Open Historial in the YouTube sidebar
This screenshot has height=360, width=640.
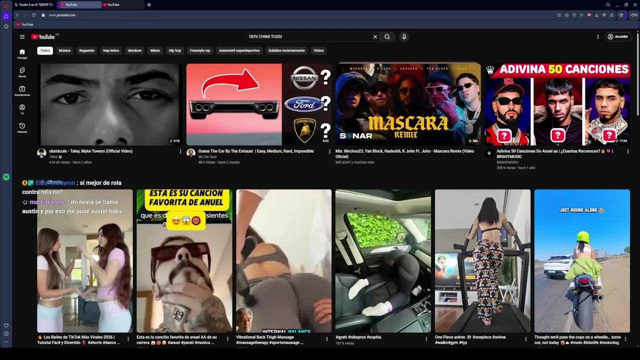click(22, 128)
